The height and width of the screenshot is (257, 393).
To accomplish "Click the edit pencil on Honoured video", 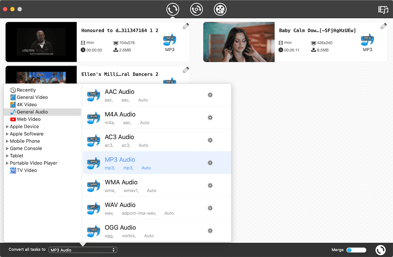I will (186, 26).
